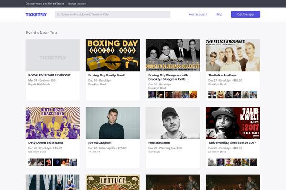
Task: Click the ROYALE VIP TABLE DEPOSIT title
Action: [x=49, y=75]
